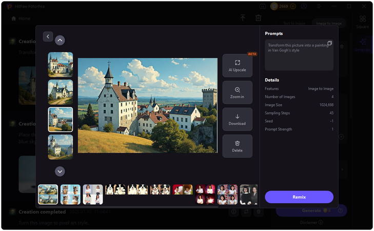The height and width of the screenshot is (231, 374).
Task: Open the first thumbnail in the bottom history strip
Action: (x=48, y=195)
